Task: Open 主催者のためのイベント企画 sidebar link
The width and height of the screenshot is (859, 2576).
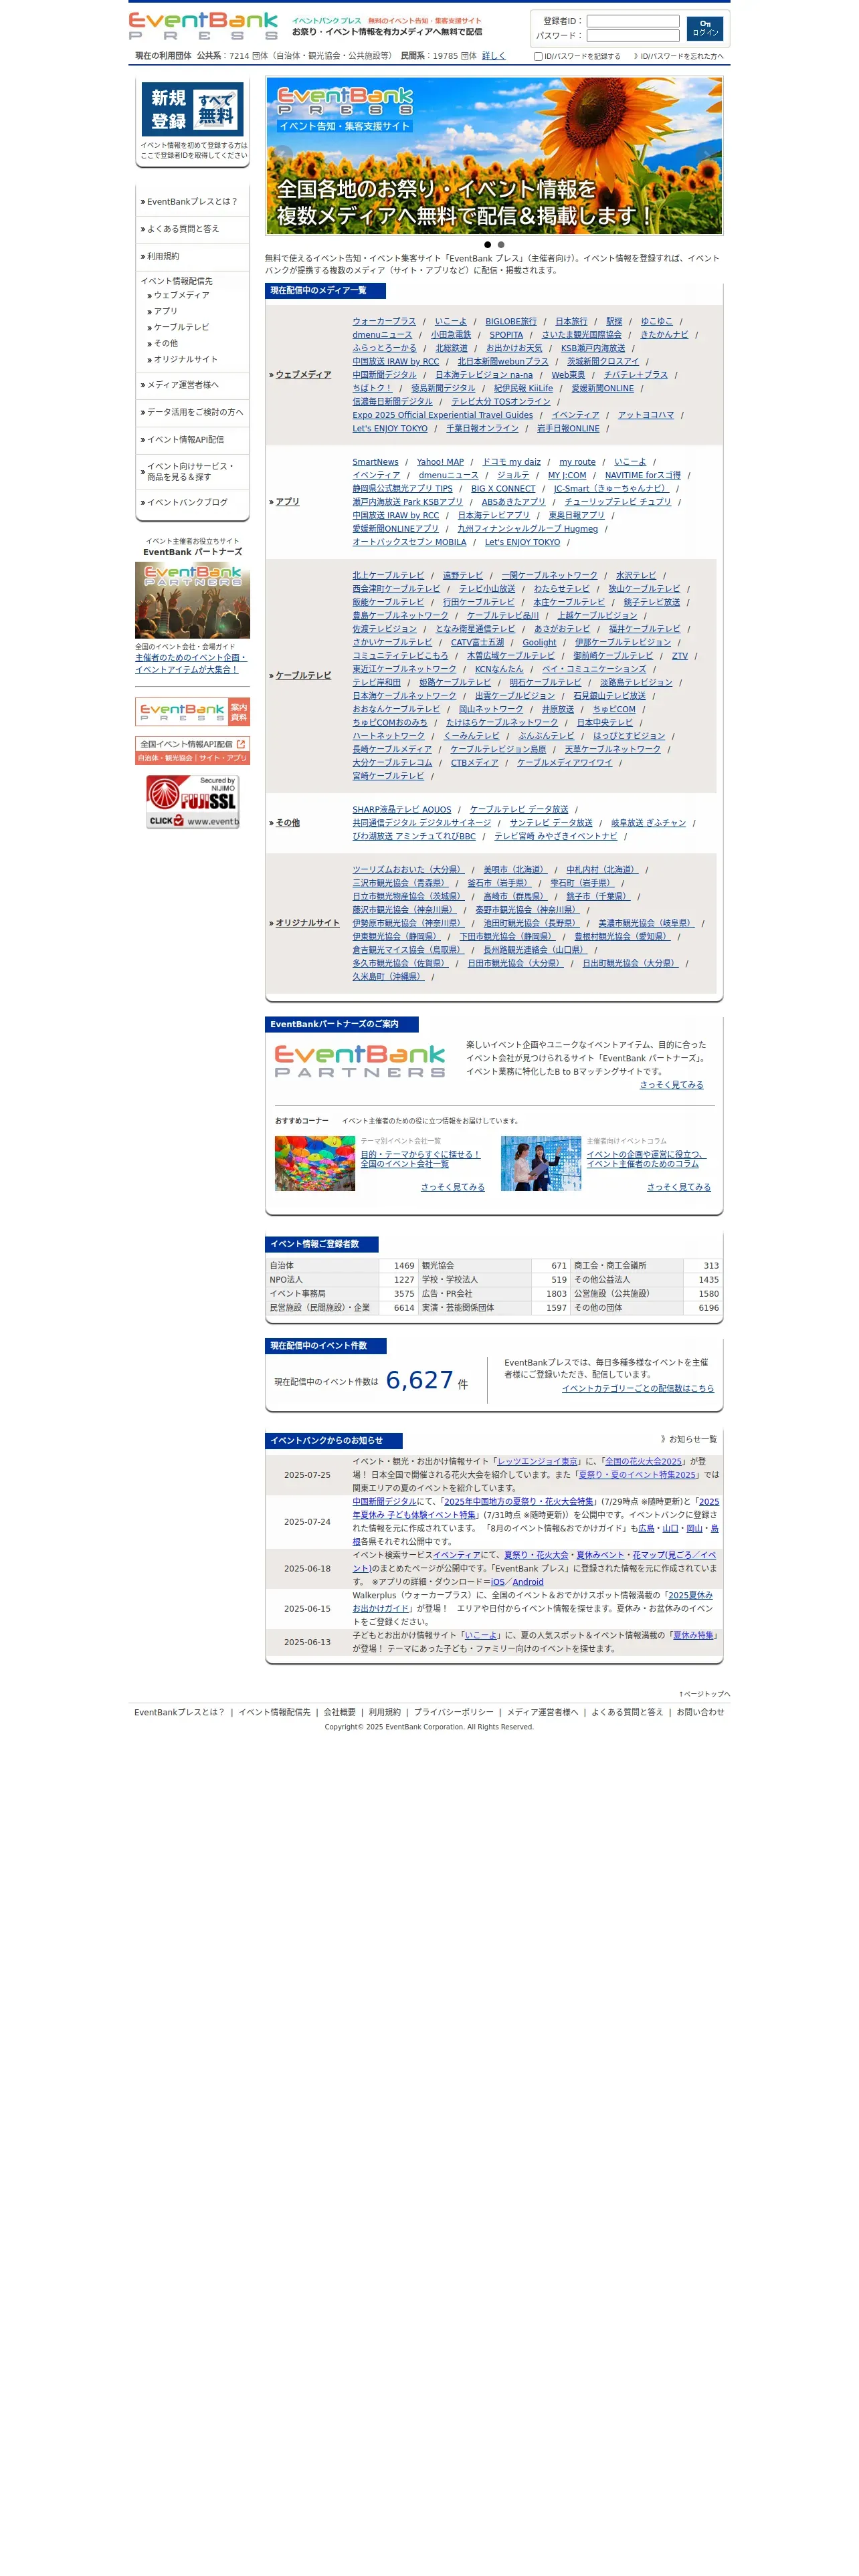Action: coord(190,663)
